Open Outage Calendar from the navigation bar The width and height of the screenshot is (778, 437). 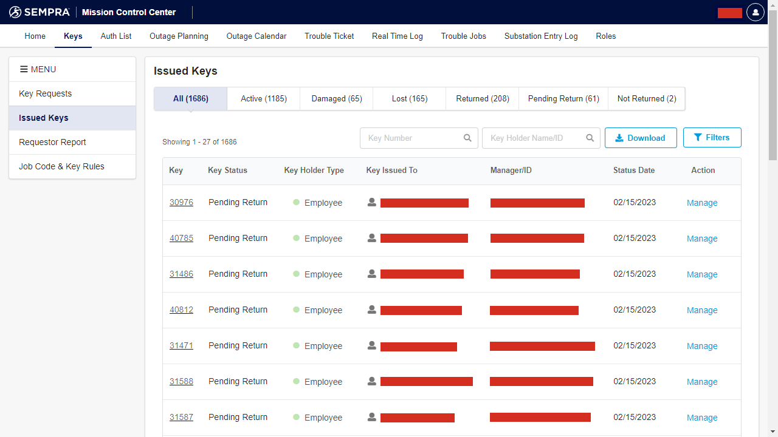(x=256, y=36)
